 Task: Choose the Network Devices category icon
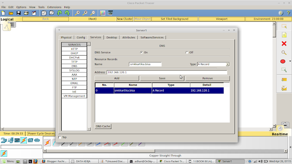(4, 140)
